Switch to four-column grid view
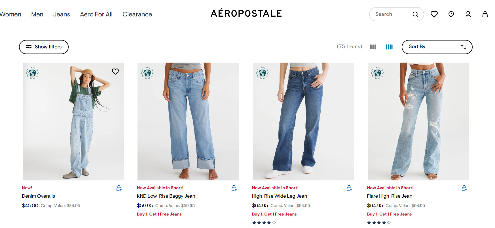 [x=389, y=47]
